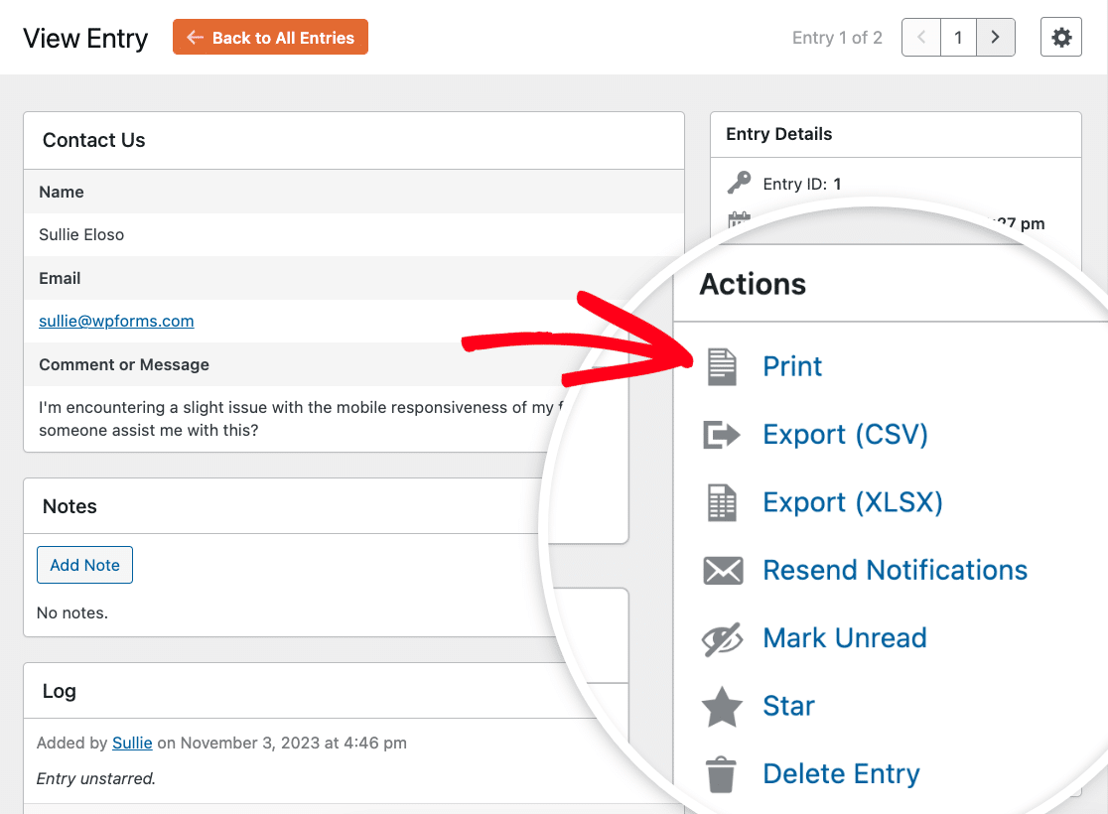Click the comment message text
The image size is (1108, 814).
pyautogui.click(x=300, y=419)
